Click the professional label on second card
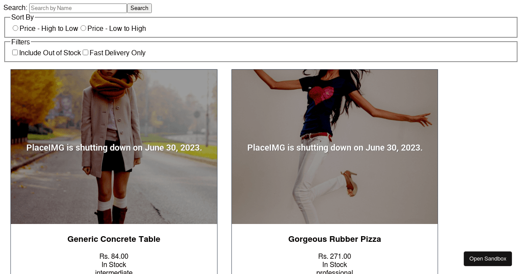 (x=335, y=272)
